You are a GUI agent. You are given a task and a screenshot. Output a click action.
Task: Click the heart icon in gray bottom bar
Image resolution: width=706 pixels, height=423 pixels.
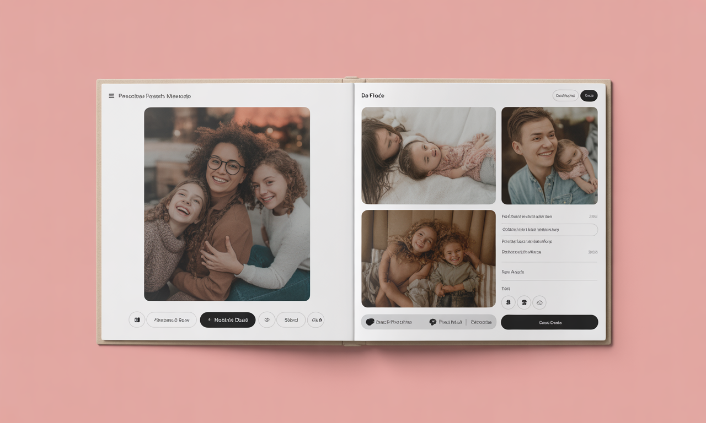pos(433,322)
